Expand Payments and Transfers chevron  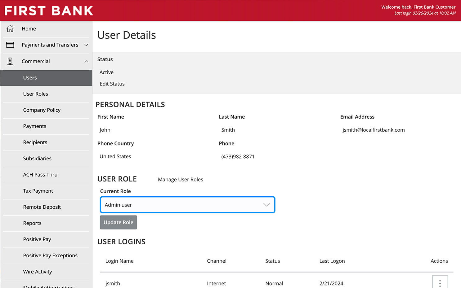coord(86,45)
